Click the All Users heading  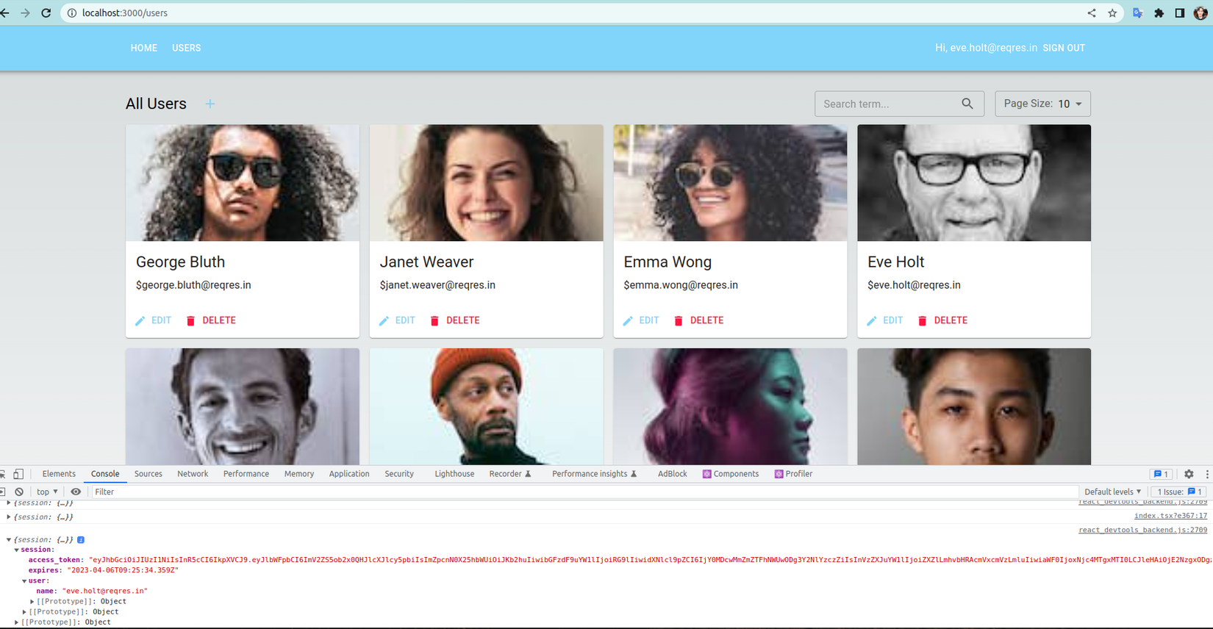click(156, 104)
